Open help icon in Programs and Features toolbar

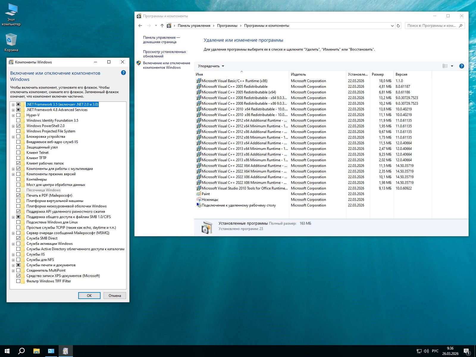(x=461, y=66)
